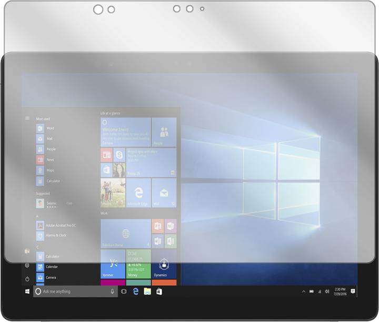This screenshot has height=322, width=379.
Task: Open People in the Most used list
Action: (46, 149)
